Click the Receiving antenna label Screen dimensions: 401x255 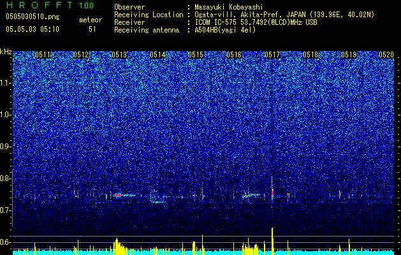tap(147, 30)
